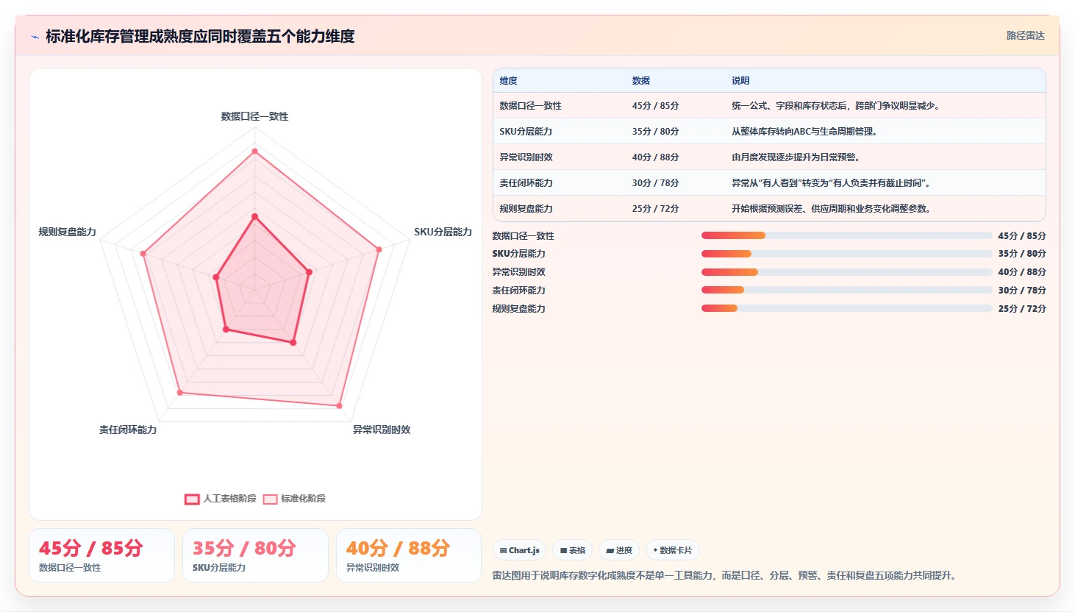The width and height of the screenshot is (1075, 612).
Task: Click inner radar point on 异常识别时效 axis
Action: (293, 343)
